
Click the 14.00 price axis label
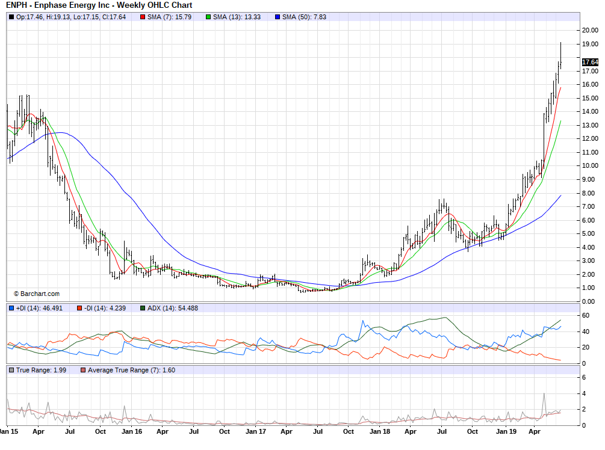coord(590,111)
